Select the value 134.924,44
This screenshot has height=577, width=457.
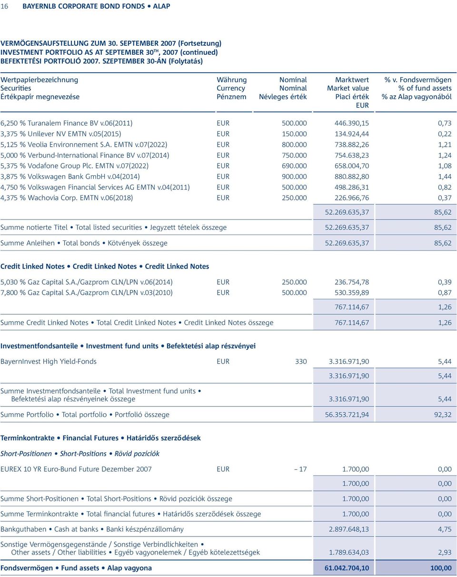pyautogui.click(x=351, y=134)
